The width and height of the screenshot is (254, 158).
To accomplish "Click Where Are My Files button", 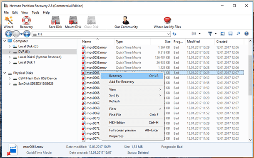I will coord(167,22).
